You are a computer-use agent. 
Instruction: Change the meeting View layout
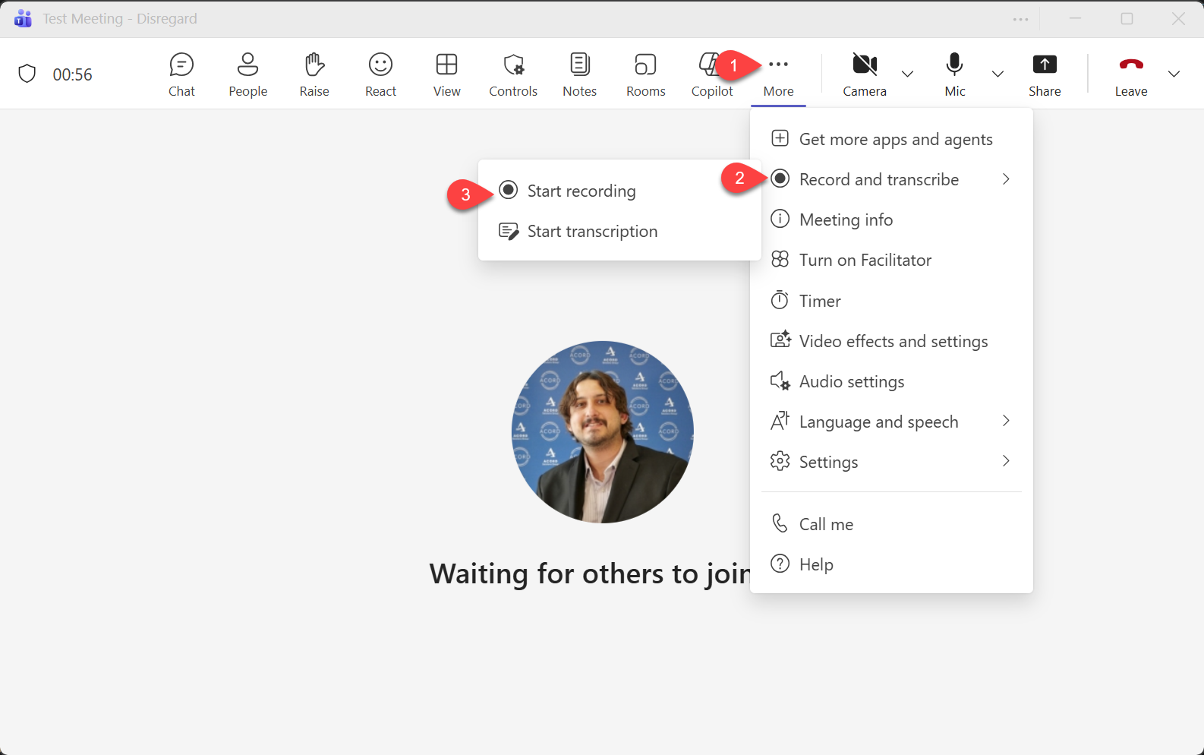pyautogui.click(x=446, y=74)
